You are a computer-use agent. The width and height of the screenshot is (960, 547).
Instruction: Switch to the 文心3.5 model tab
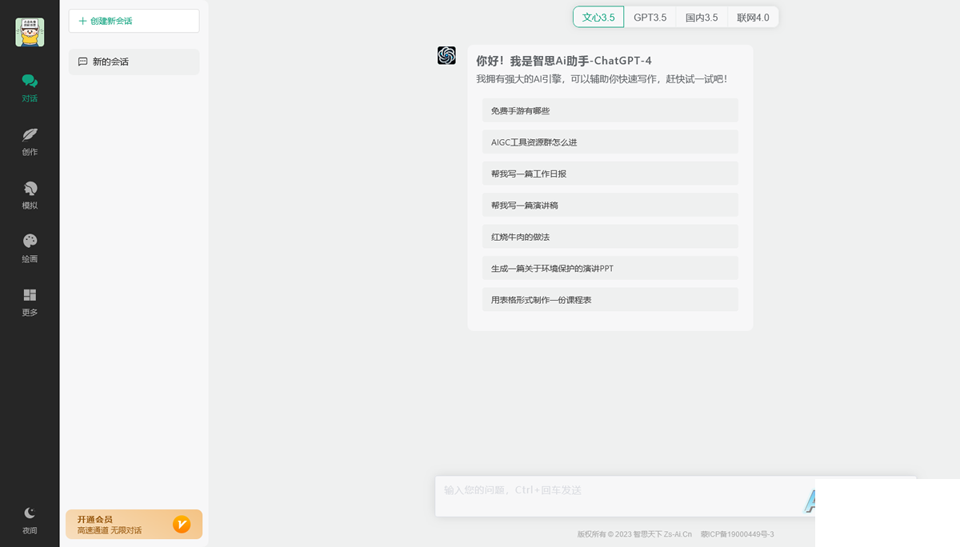click(x=598, y=17)
